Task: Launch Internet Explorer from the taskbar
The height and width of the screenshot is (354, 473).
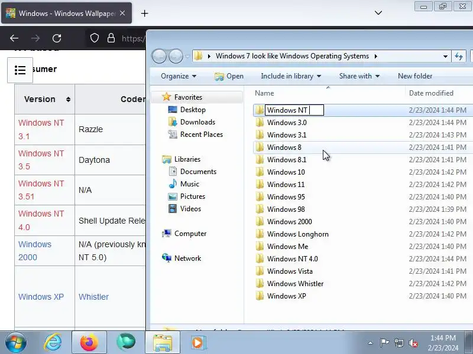Action: [53, 343]
